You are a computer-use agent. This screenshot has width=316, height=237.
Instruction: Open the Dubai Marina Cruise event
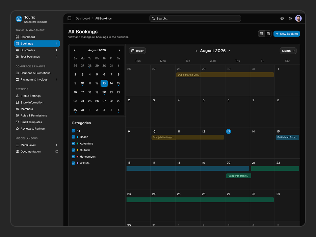225,75
